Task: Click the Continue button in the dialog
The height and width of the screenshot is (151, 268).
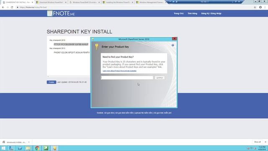Action: click(x=160, y=78)
